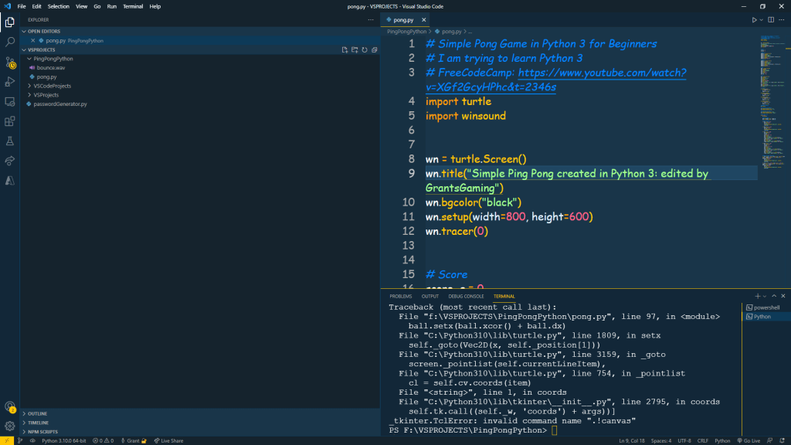Toggle the Live Share session in status bar
Viewport: 791px width, 445px height.
168,440
